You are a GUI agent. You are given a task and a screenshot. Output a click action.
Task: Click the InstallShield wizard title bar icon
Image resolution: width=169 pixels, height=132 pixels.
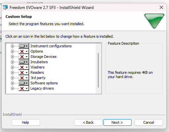coord(5,8)
